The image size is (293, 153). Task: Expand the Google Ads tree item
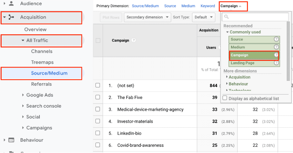[x=23, y=95]
